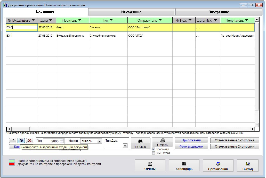Delete document with the red X icon
The image size is (266, 178).
30,141
